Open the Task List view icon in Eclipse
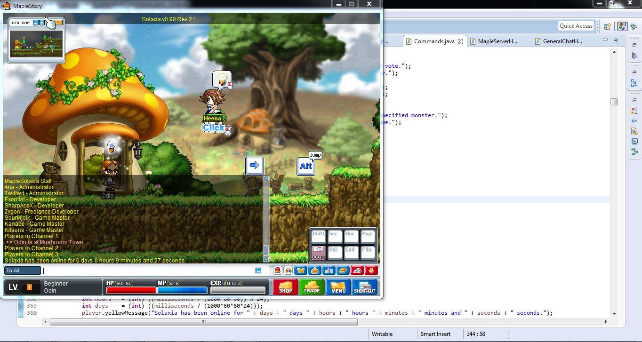 634,56
